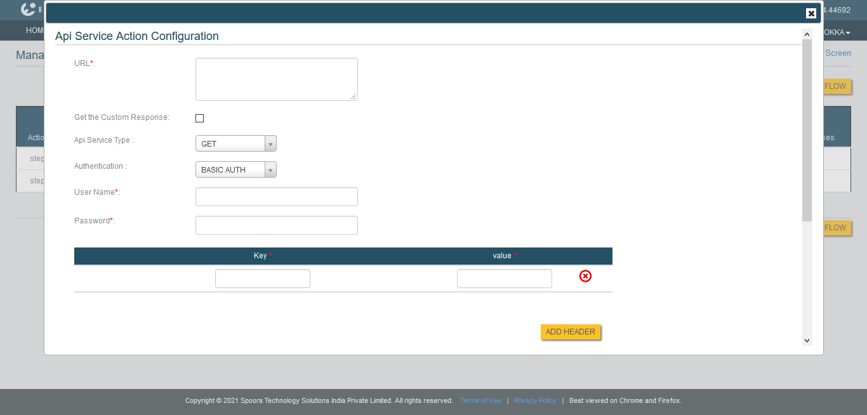The width and height of the screenshot is (867, 415).
Task: Expand the Authentication BASIC AUTH dropdown
Action: (235, 170)
